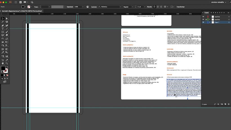Image resolution: width=231 pixels, height=130 pixels.
Task: Select the Curvature tool
Action: (x=7, y=25)
